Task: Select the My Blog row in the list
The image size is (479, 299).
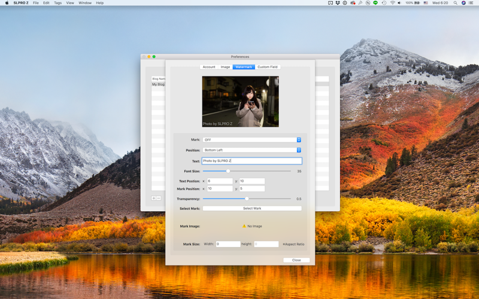Action: (x=158, y=84)
